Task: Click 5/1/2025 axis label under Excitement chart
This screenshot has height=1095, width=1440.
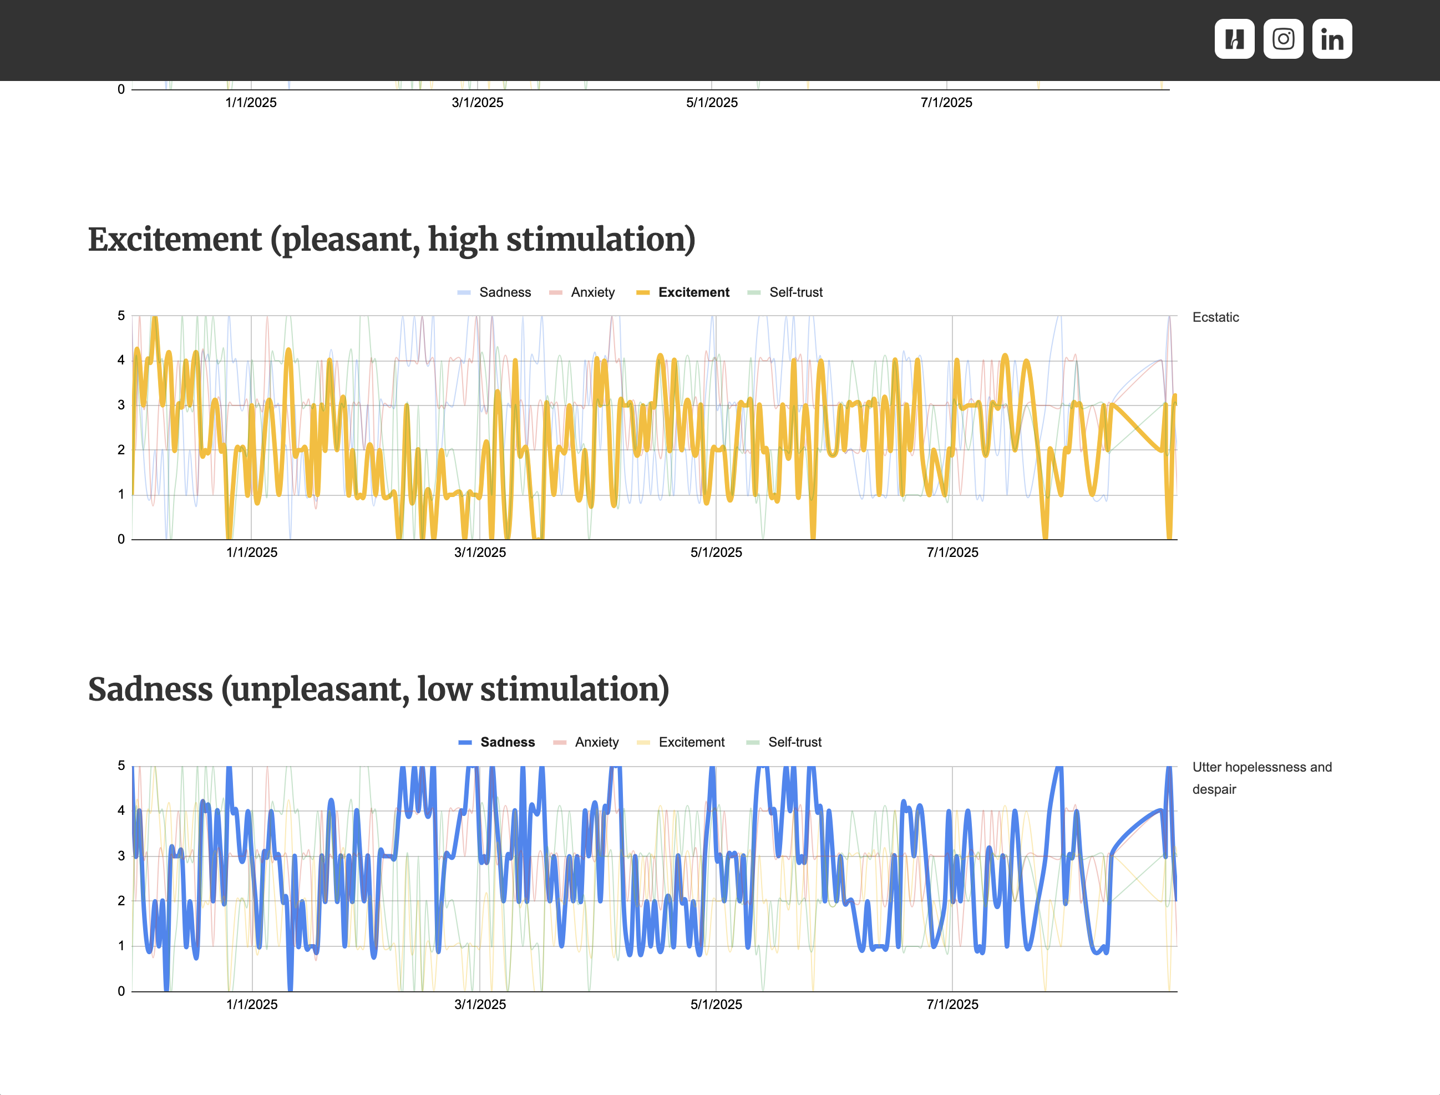Action: point(716,552)
